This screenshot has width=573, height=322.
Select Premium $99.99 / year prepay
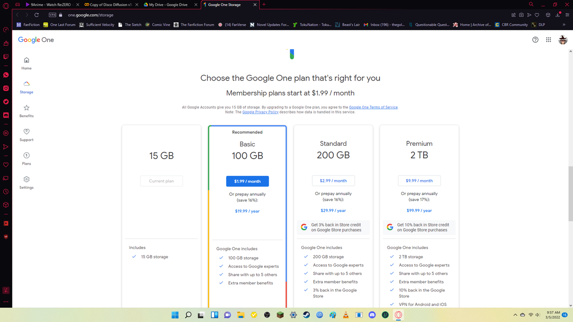coord(419,211)
